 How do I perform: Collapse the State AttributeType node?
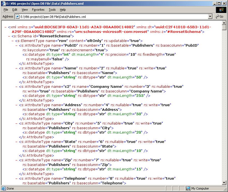(x=16, y=142)
